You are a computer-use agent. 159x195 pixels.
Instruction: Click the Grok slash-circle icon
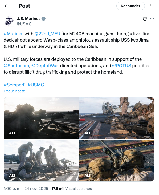145,19
